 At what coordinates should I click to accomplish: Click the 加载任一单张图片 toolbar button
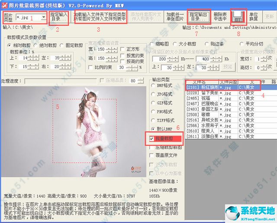pyautogui.click(x=174, y=17)
